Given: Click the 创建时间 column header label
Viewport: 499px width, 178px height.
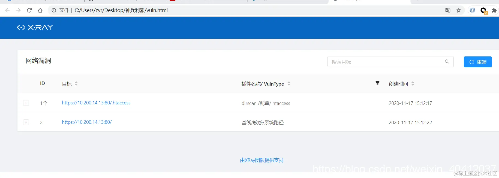Looking at the screenshot, I should pos(398,84).
